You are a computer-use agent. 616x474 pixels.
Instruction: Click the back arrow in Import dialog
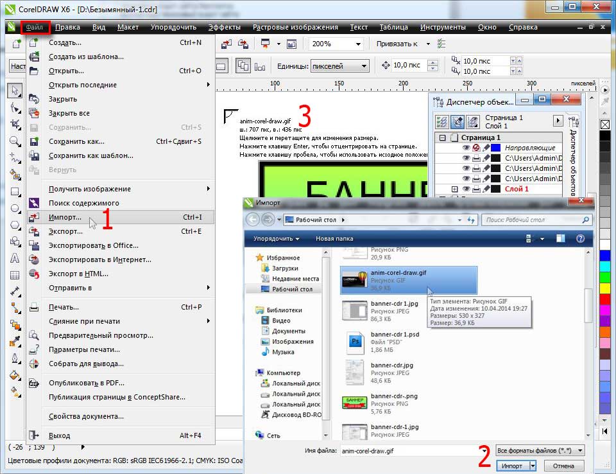coord(252,220)
